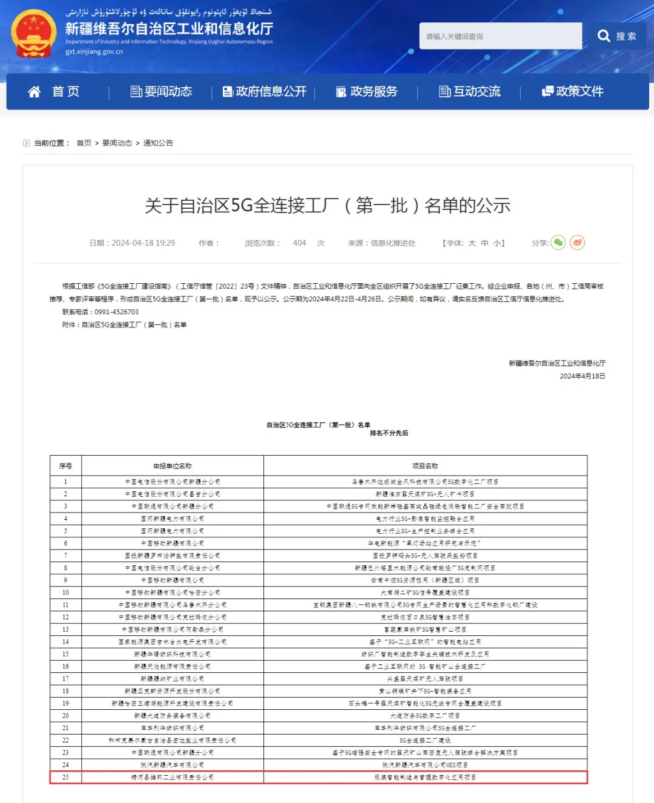The image size is (654, 803).
Task: Click the cell 库车利华纺织有限公司
Action: click(173, 728)
